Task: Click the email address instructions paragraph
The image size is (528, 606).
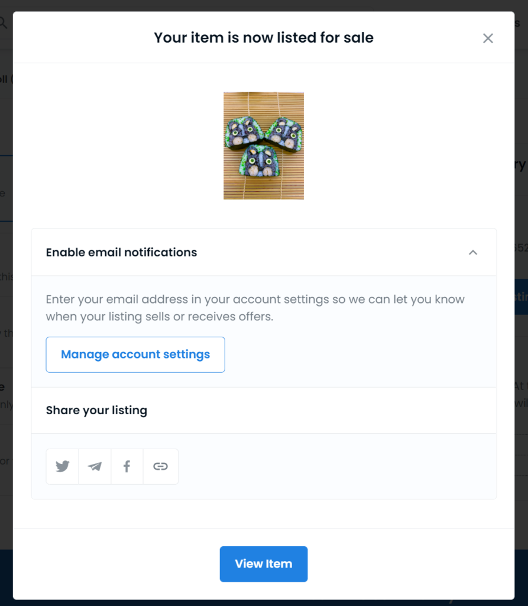Action: click(x=255, y=308)
